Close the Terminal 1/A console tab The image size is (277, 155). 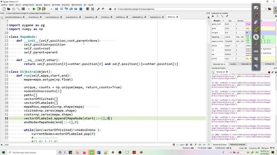(227, 72)
